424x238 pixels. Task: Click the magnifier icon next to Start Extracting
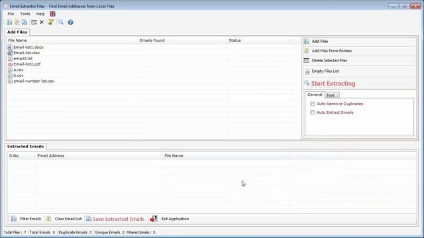(307, 83)
